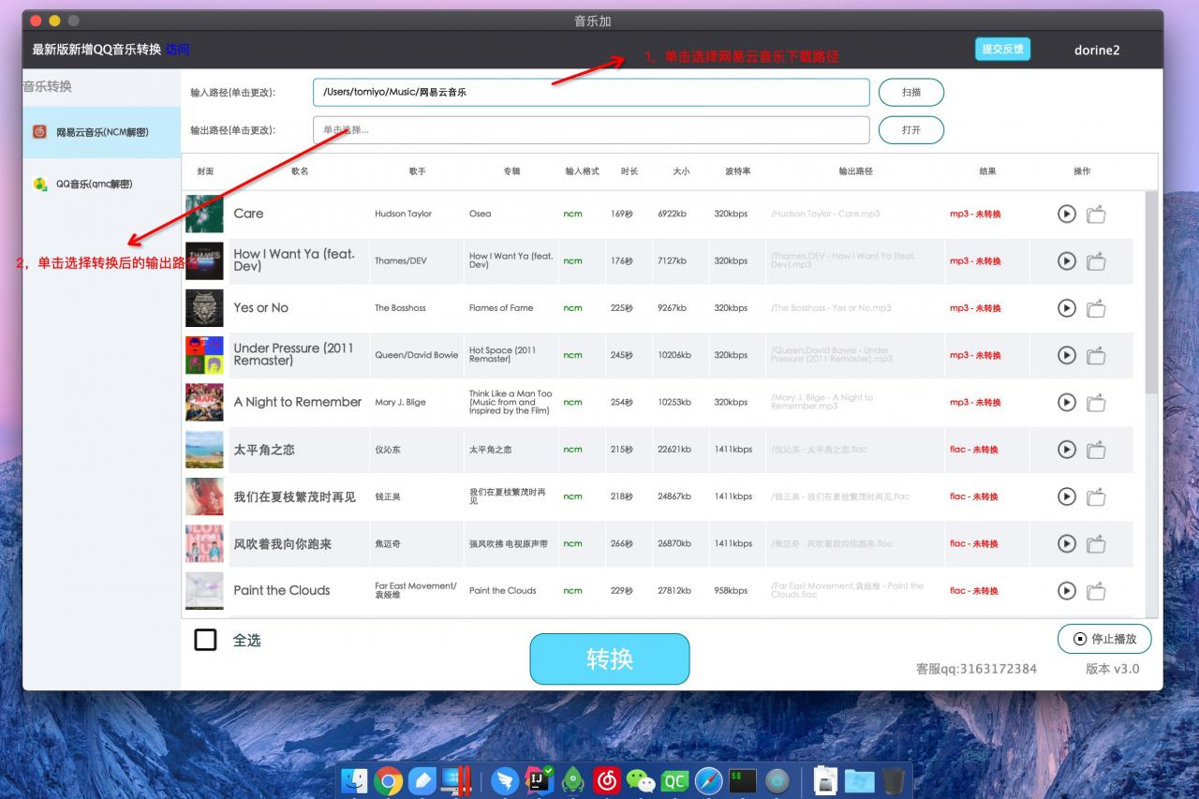Click the song list vertical scrollbar

(x=1151, y=292)
